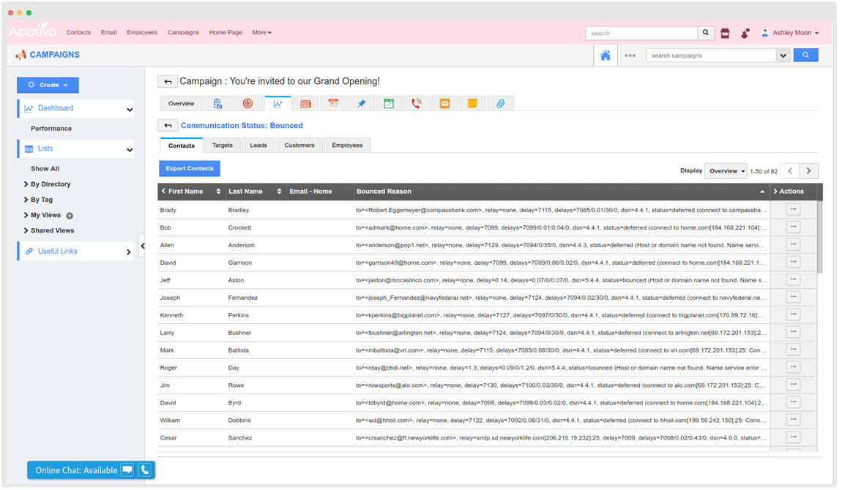This screenshot has height=490, width=842.
Task: Open the calendar tab icon
Action: [333, 104]
